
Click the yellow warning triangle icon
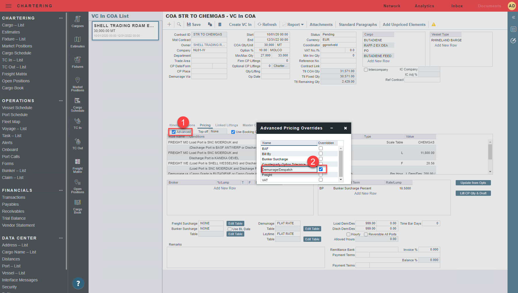coord(434,24)
